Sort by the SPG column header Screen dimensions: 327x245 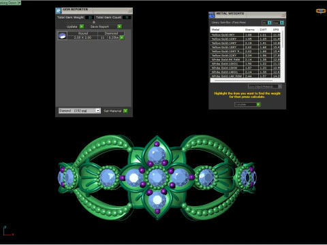(x=276, y=29)
